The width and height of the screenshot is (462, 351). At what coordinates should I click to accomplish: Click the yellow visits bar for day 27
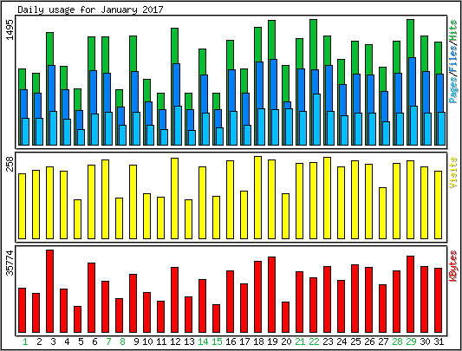(383, 213)
